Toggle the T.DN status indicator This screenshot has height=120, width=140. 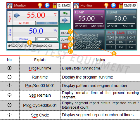[x=110, y=37]
